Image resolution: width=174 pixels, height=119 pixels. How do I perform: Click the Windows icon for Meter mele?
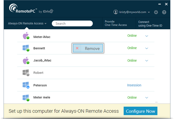[x=26, y=98]
